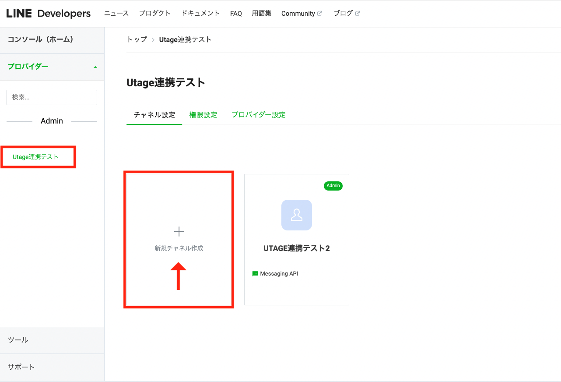The height and width of the screenshot is (382, 561).
Task: Go to コンソール（ホーム） in sidebar
Action: (x=40, y=39)
